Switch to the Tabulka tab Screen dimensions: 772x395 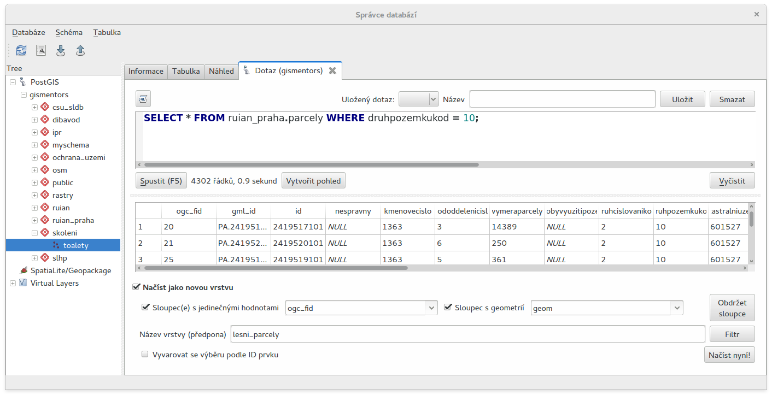(186, 71)
